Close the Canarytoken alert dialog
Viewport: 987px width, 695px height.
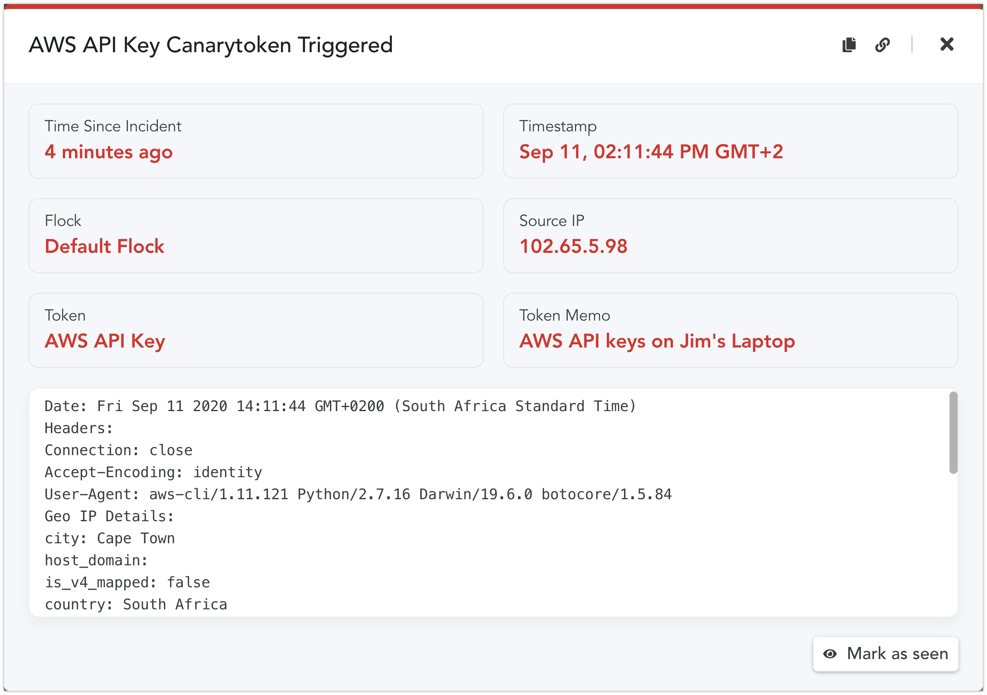[947, 44]
